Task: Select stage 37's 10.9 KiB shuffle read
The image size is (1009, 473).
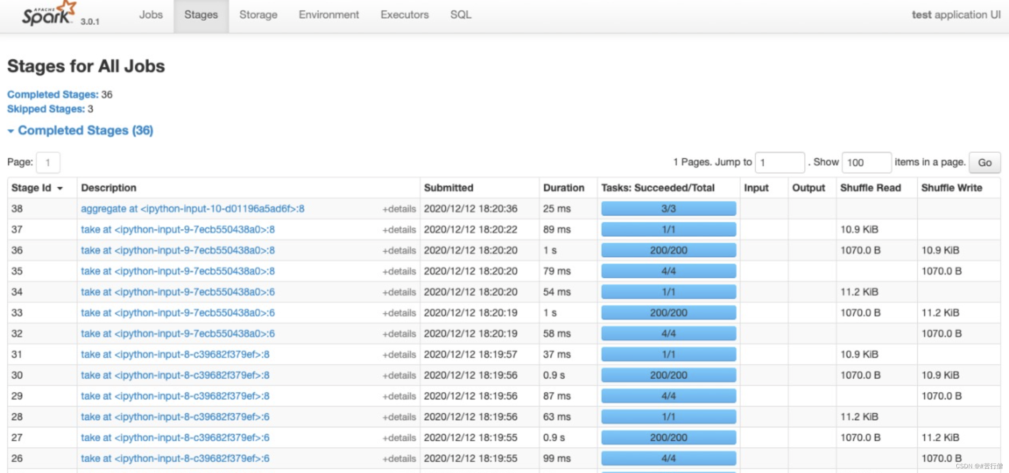Action: (x=859, y=229)
